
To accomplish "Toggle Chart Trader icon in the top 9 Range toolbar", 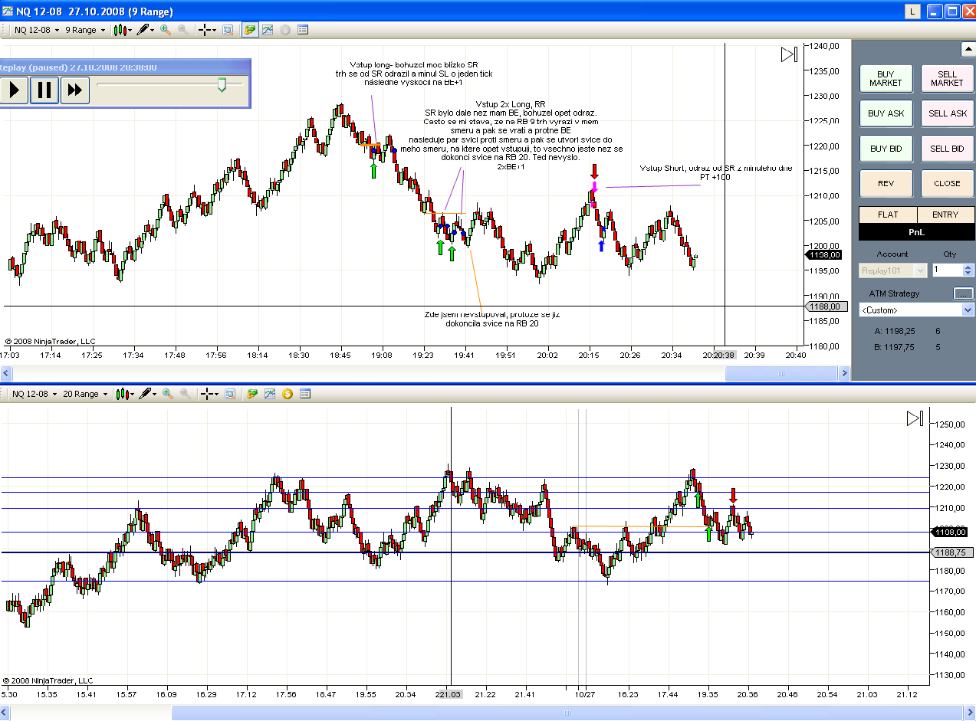I will [250, 30].
